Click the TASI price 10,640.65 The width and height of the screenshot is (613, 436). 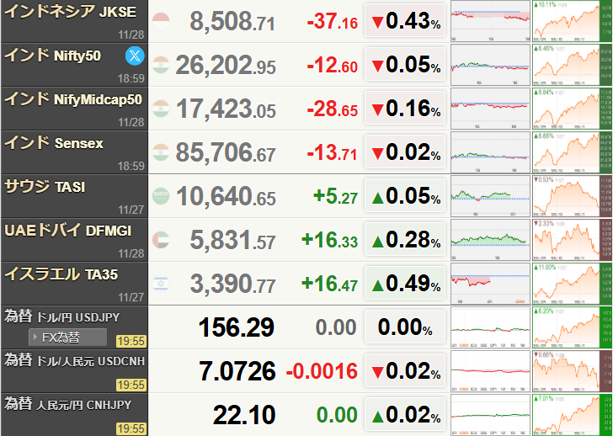click(226, 196)
